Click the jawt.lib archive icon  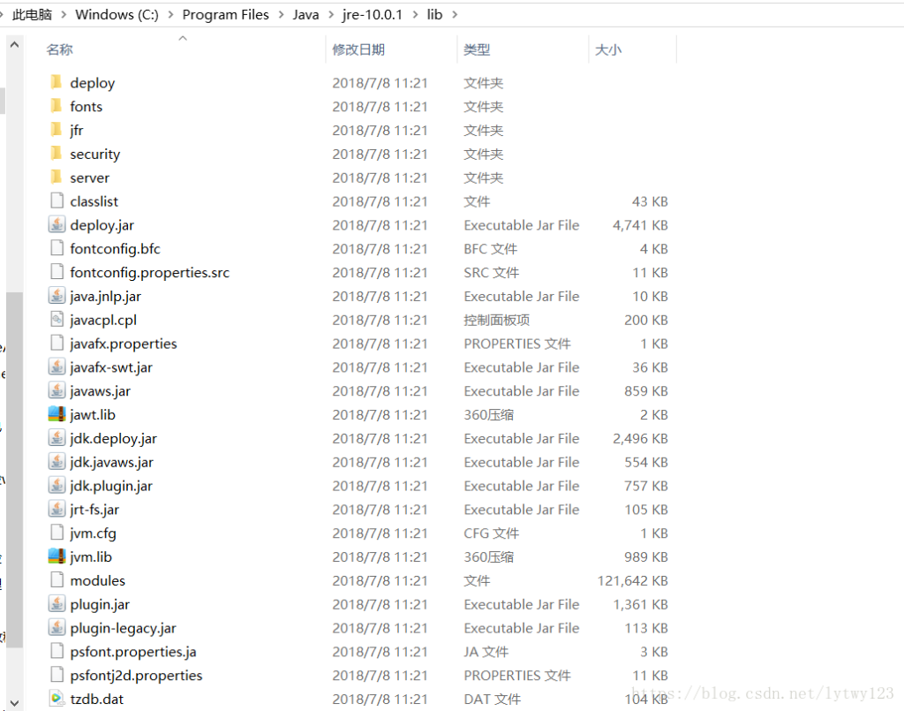(56, 414)
